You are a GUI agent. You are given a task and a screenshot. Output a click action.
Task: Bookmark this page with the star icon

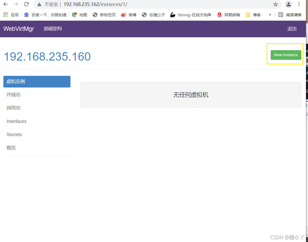coord(276,4)
